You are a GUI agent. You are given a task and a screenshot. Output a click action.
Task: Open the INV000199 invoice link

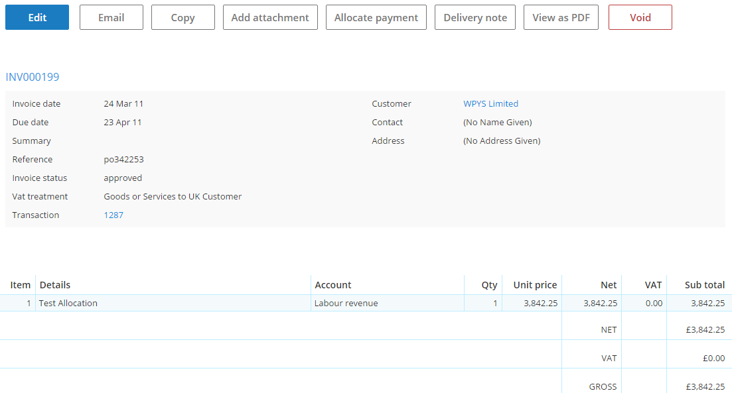click(x=33, y=77)
